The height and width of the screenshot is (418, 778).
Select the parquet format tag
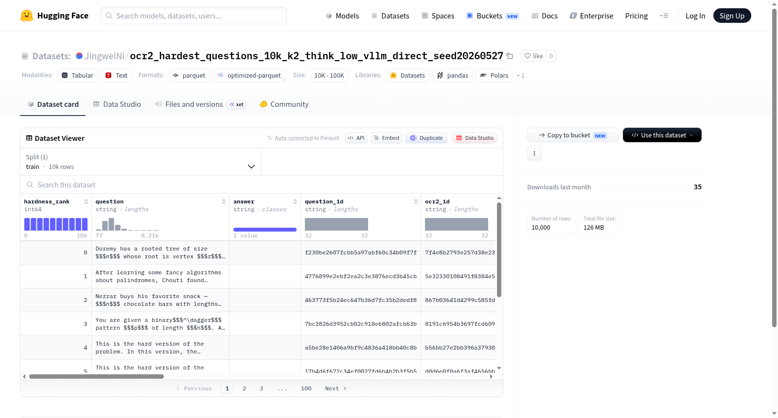point(189,75)
